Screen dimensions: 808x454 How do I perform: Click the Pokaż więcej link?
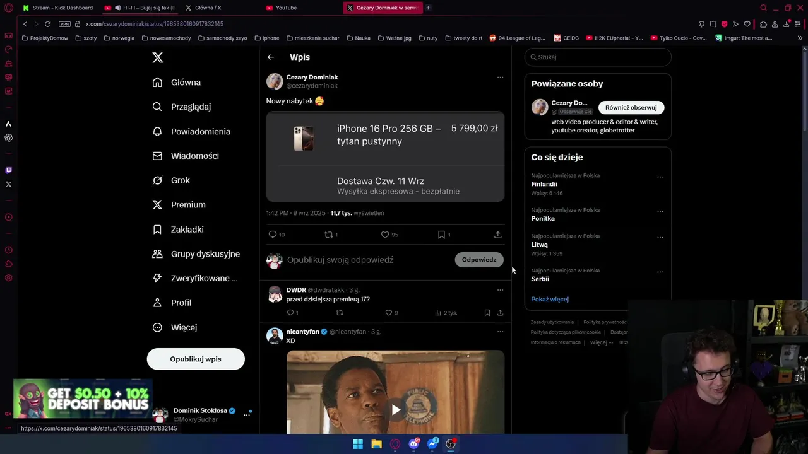click(x=550, y=300)
